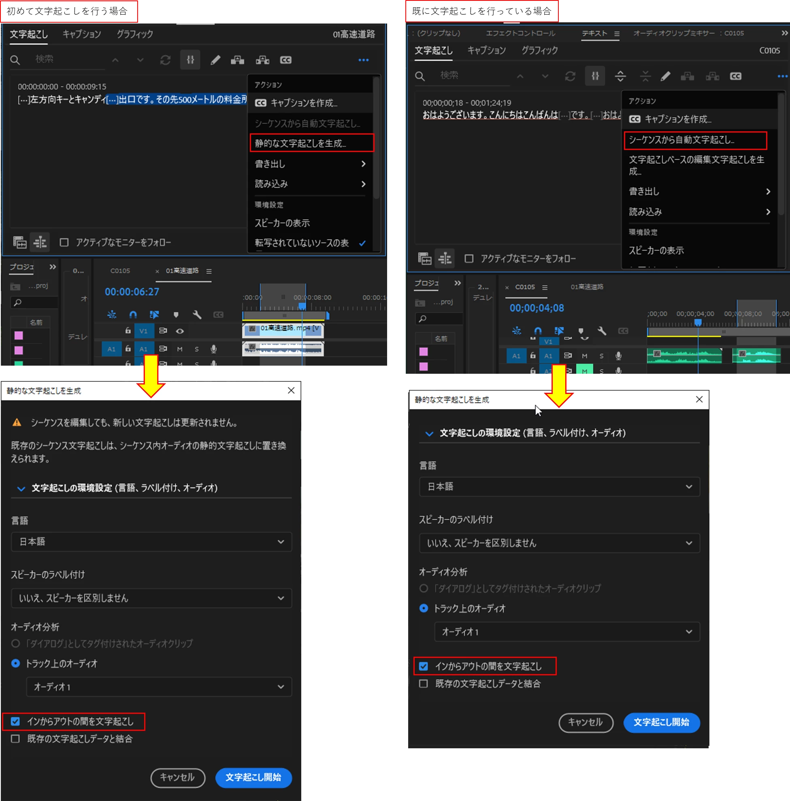The height and width of the screenshot is (801, 790).
Task: Click the lock icon on left V1 track
Action: click(128, 331)
